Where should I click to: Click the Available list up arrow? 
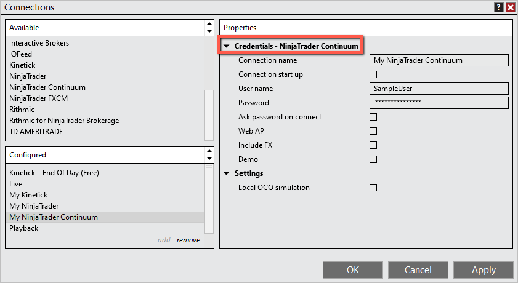[209, 24]
